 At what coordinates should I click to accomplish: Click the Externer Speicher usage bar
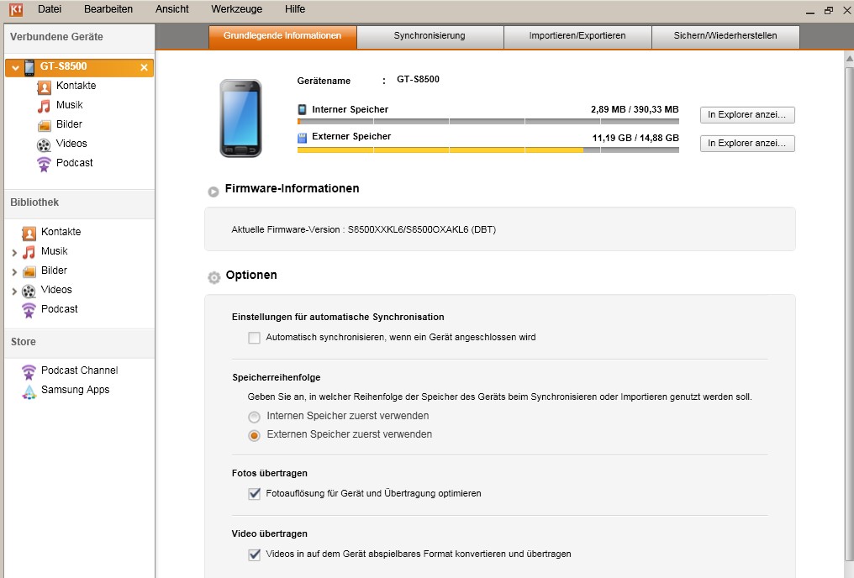click(488, 150)
